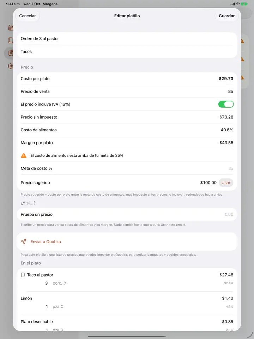Cancel editing the dish
The width and height of the screenshot is (254, 339).
28,16
